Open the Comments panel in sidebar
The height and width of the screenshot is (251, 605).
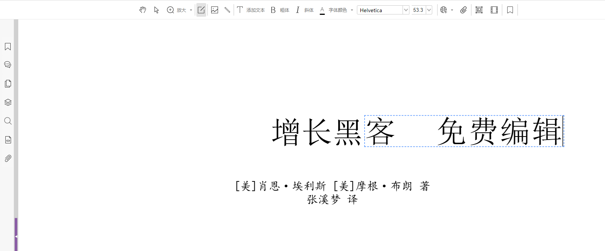point(8,65)
